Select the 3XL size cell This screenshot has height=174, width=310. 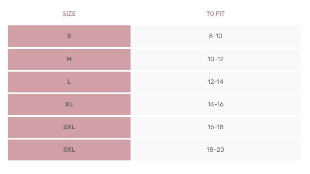click(69, 150)
